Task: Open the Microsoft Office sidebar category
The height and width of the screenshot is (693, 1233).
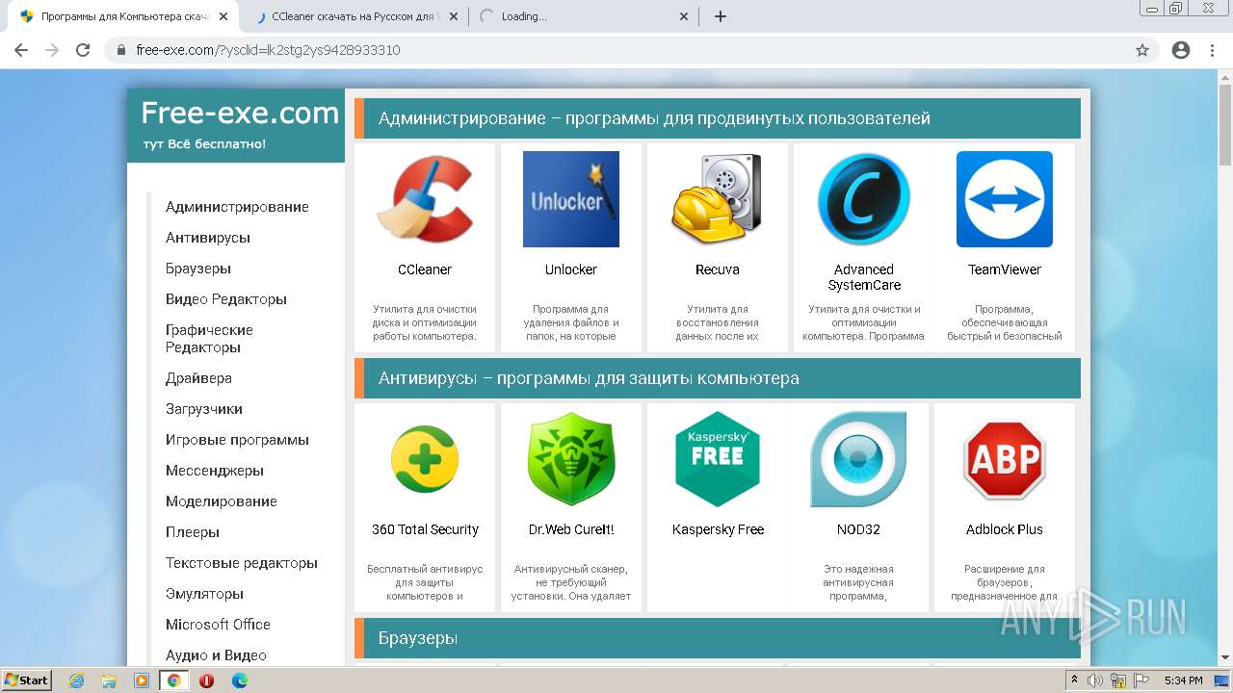Action: pyautogui.click(x=218, y=625)
